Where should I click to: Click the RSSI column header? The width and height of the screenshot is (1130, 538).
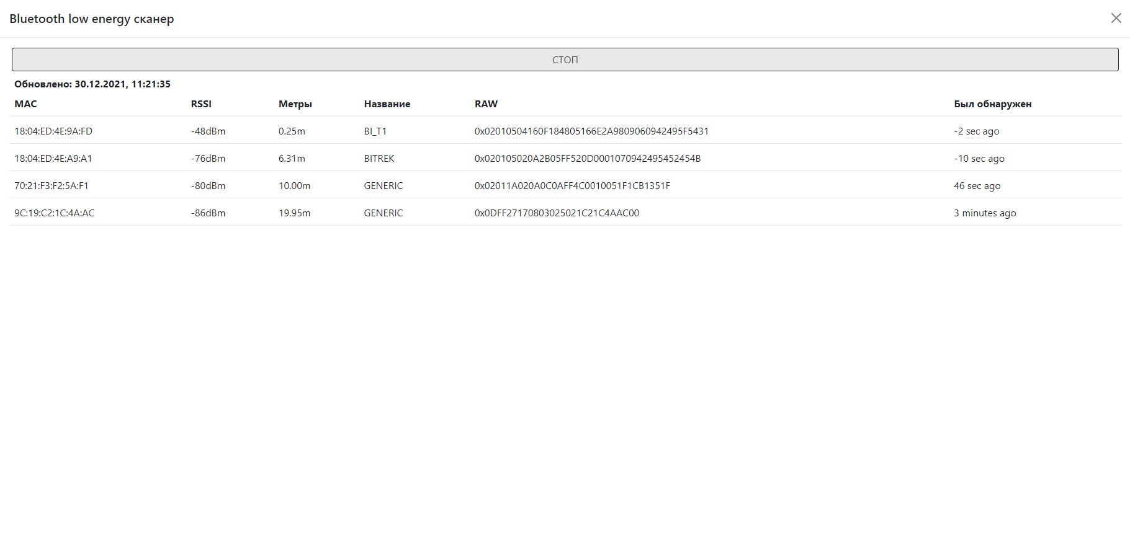tap(201, 104)
